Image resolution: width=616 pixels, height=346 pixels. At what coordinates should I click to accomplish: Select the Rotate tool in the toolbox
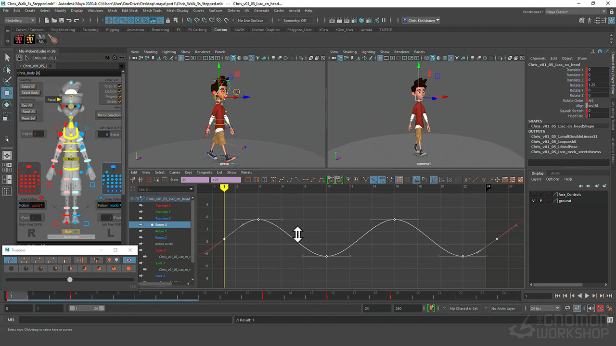(x=7, y=104)
